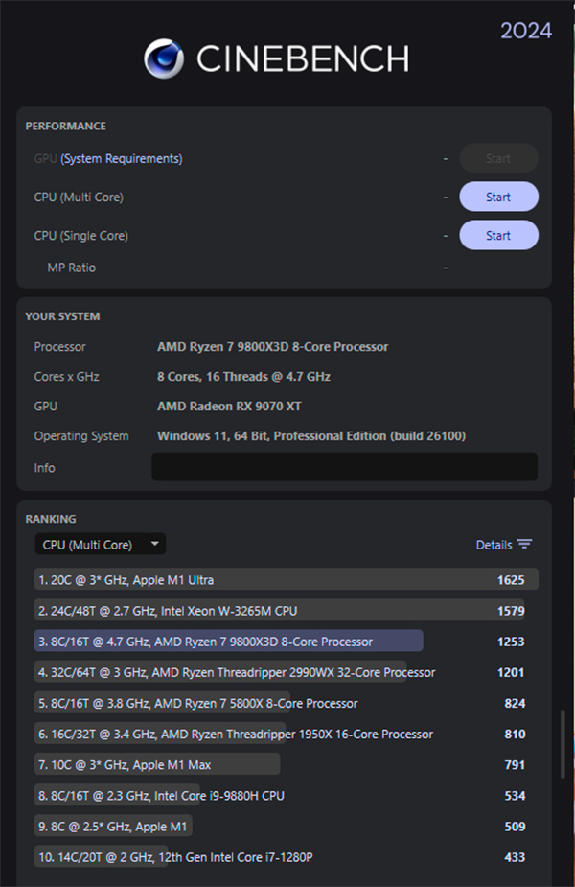This screenshot has width=575, height=887.
Task: Start the CPU Single Core benchmark
Action: [498, 236]
